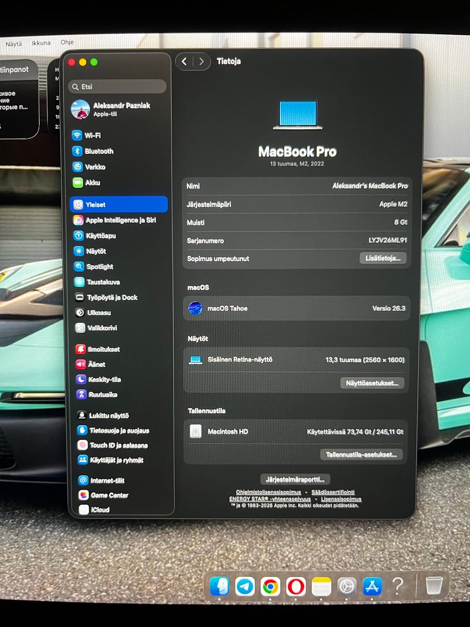Open ENERGY STAR -yhteensopivuus link
Viewport: 470px width, 627px height.
pyautogui.click(x=270, y=499)
